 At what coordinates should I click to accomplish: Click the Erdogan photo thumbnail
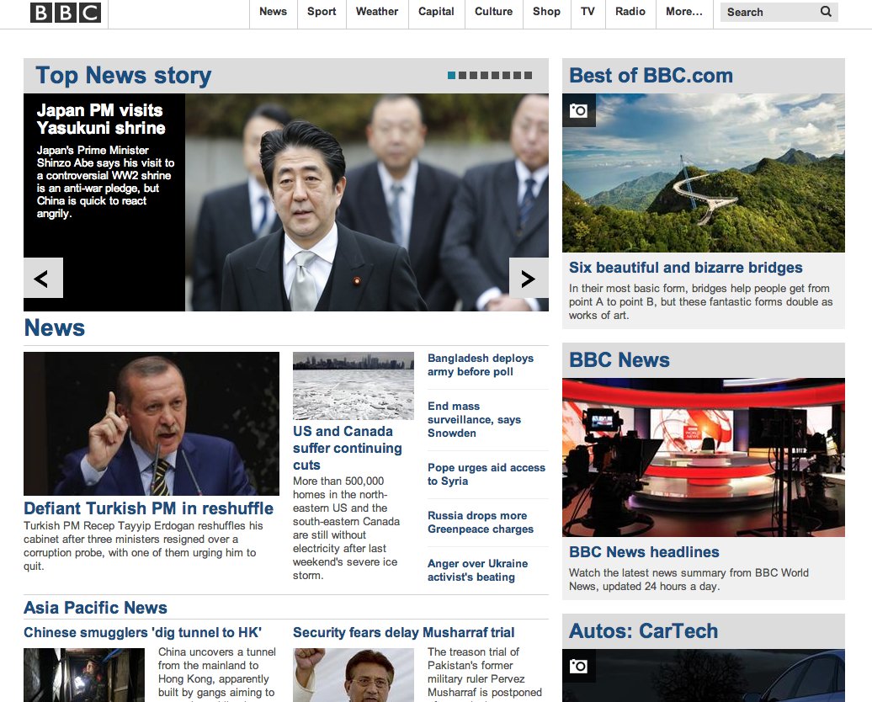coord(152,423)
